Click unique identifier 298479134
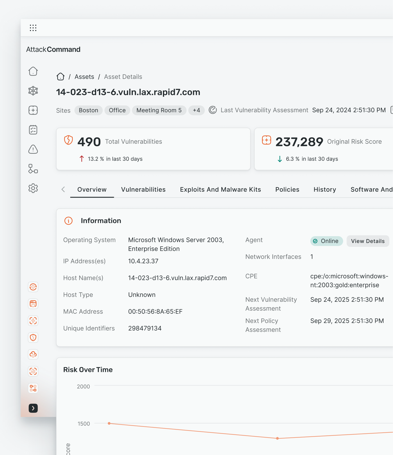Screen dimensions: 393x455 (145, 328)
